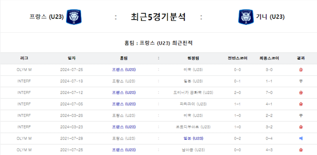Click the 일자 column header

click(72, 59)
